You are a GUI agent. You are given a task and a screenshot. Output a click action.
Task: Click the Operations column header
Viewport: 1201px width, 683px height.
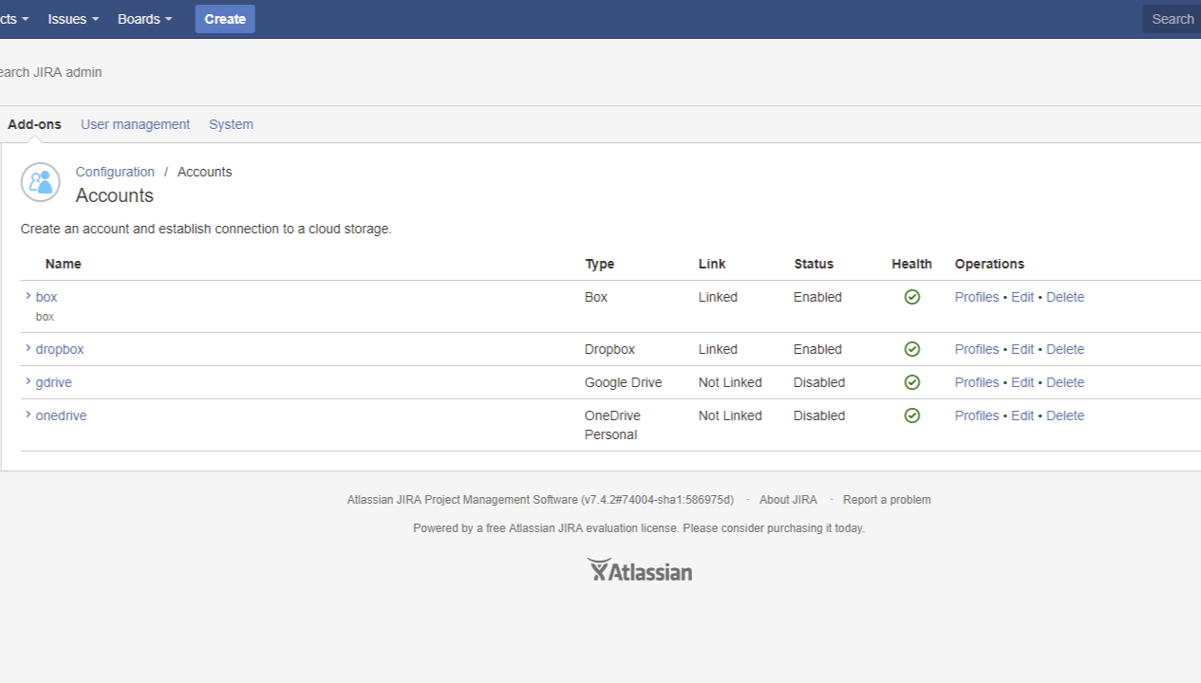989,264
